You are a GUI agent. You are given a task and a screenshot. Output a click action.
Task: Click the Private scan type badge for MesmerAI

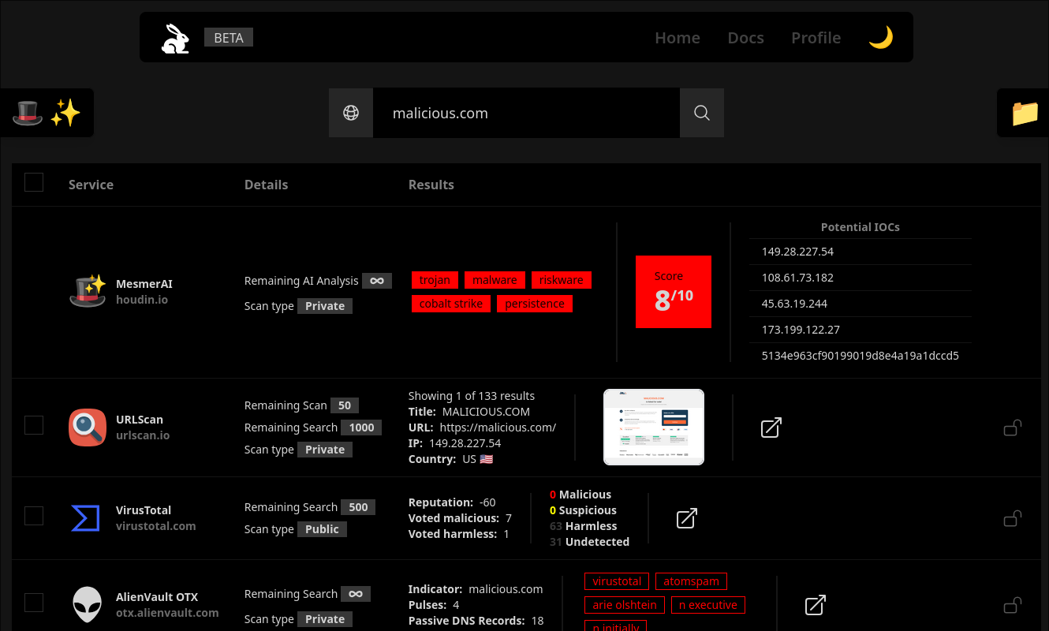[x=325, y=306]
